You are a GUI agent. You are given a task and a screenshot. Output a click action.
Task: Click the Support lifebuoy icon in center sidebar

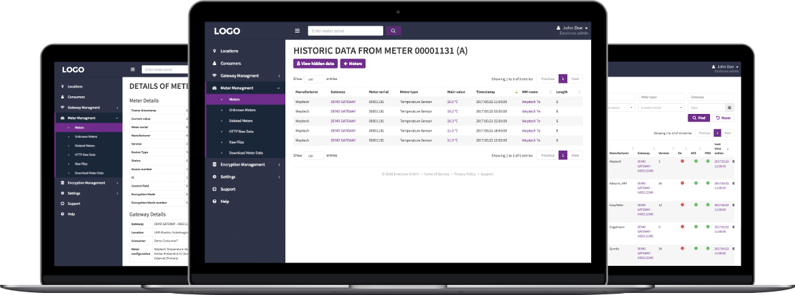pyautogui.click(x=215, y=189)
